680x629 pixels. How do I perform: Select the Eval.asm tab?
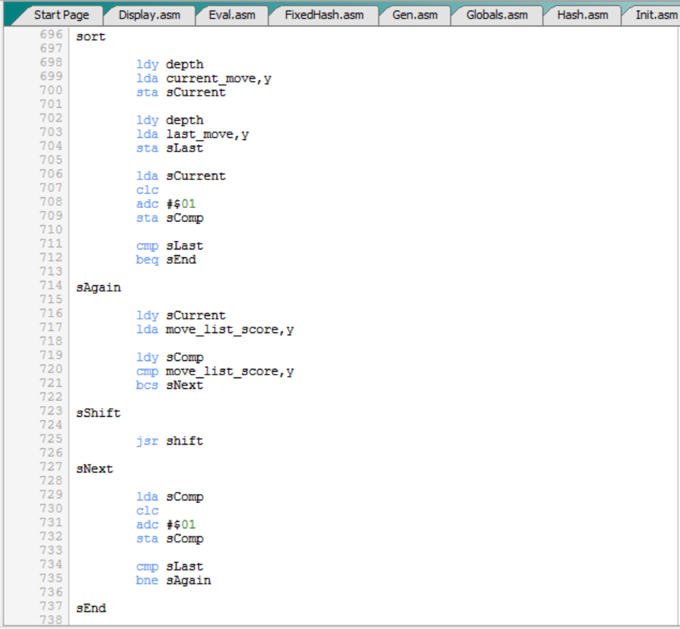coord(232,14)
